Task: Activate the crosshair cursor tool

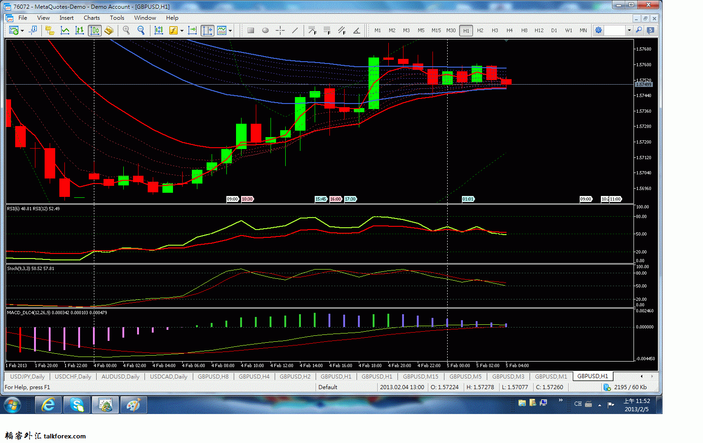Action: (x=280, y=30)
